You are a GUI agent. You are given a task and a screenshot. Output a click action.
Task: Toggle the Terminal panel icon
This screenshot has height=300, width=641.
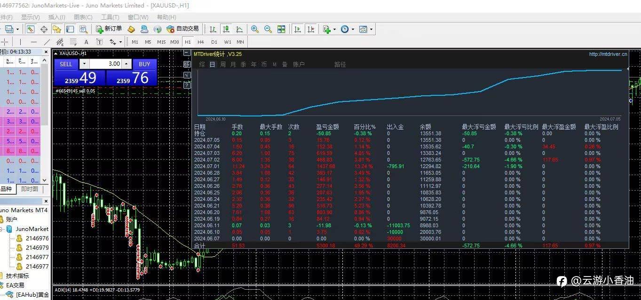point(70,29)
